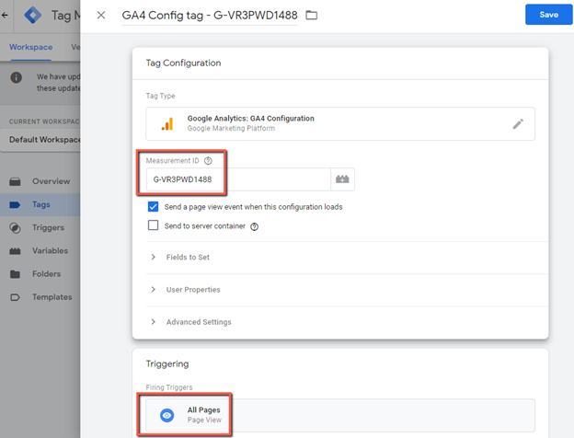Edit the tag name GA4 Config tag title
574x438 pixels.
(x=210, y=16)
